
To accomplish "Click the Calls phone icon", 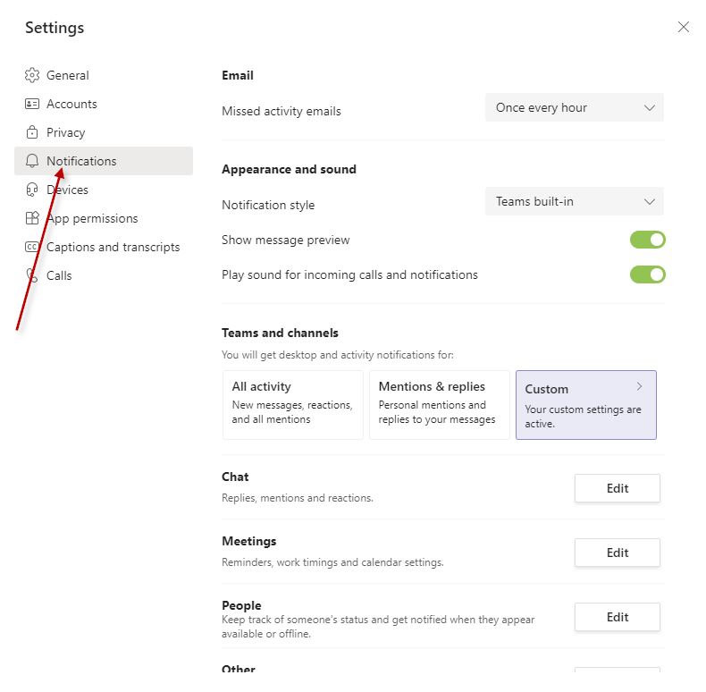I will click(x=32, y=275).
